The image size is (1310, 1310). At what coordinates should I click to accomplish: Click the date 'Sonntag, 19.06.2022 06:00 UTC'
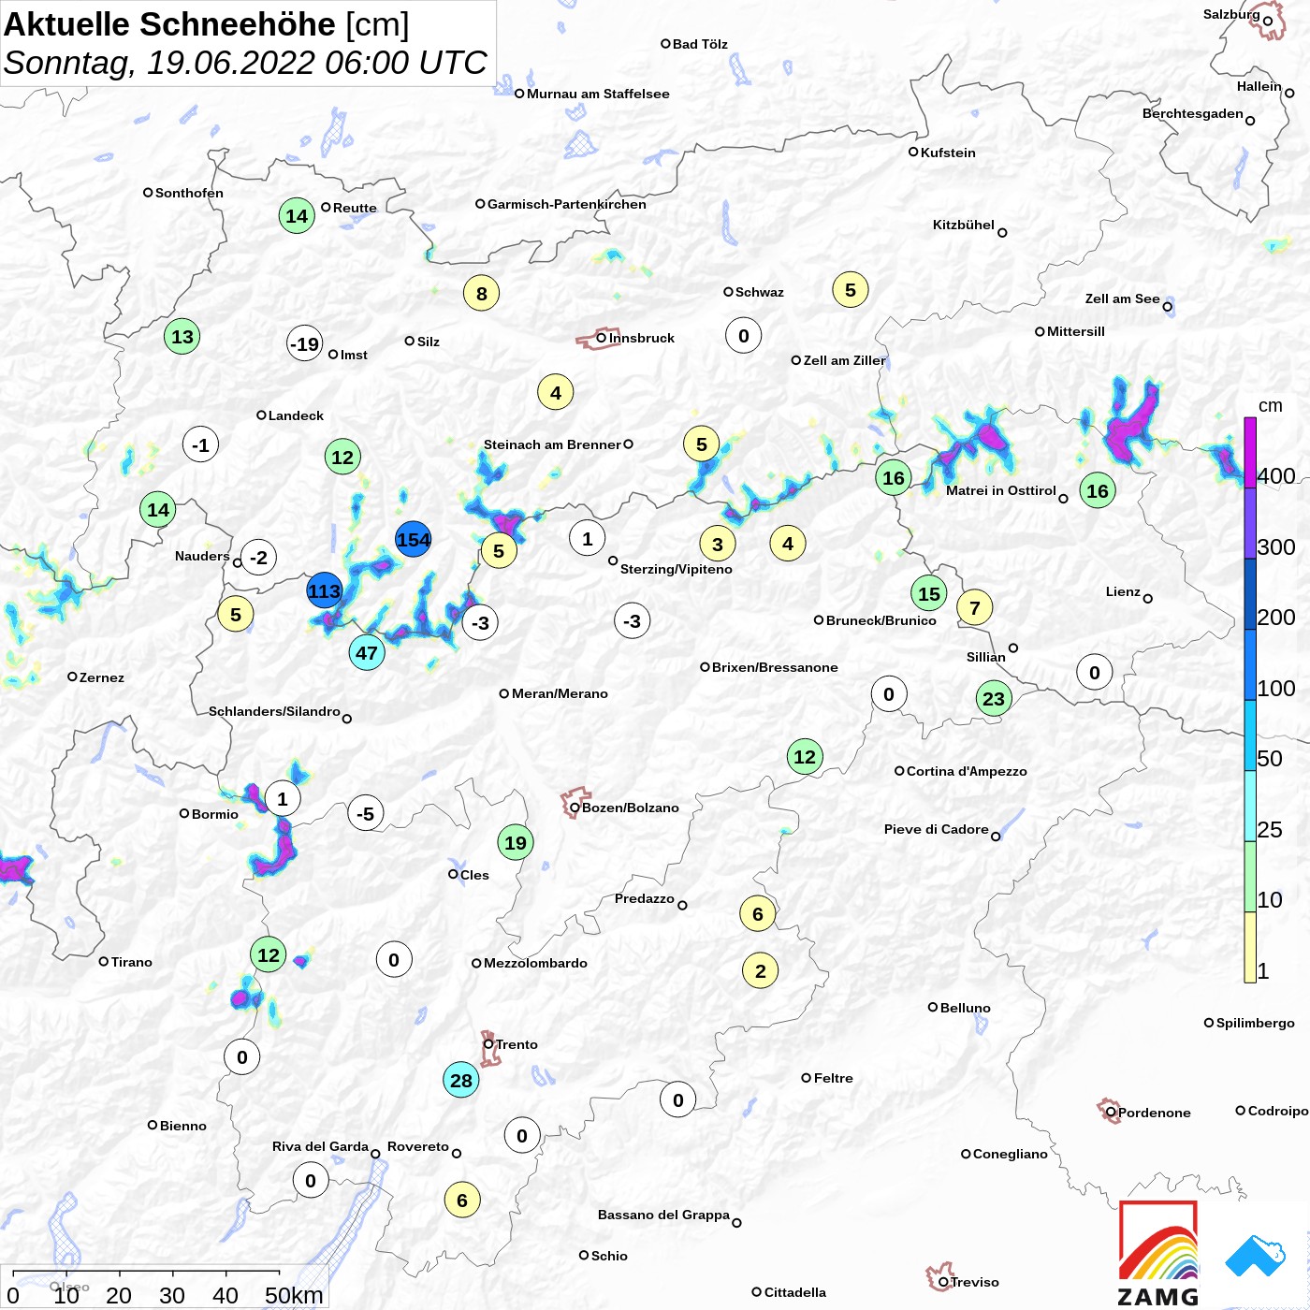[x=245, y=63]
